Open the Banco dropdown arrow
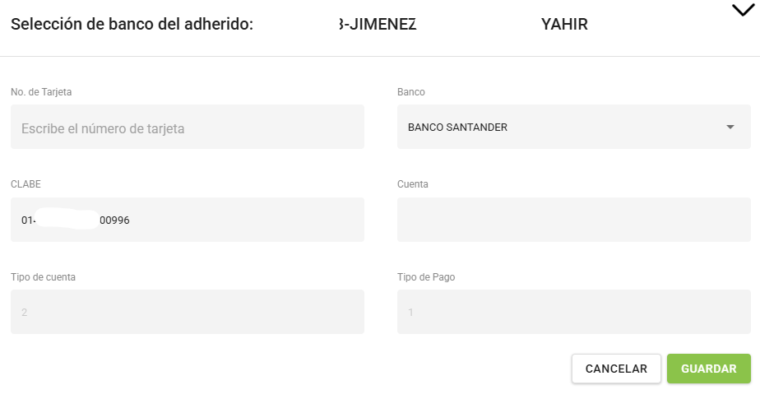The width and height of the screenshot is (760, 413). point(730,128)
